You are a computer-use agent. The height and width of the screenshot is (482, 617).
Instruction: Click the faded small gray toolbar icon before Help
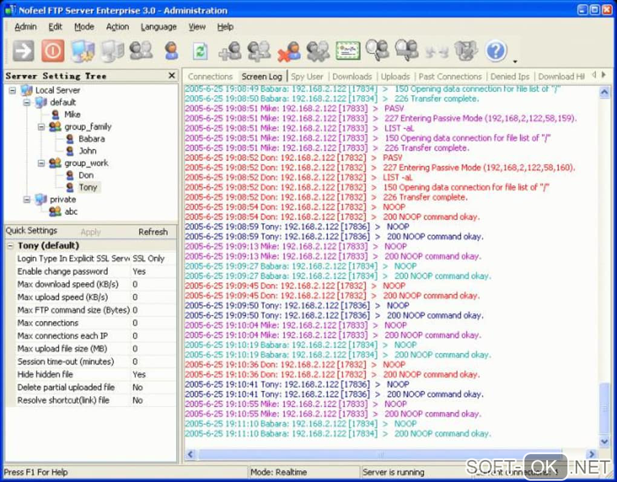[436, 52]
